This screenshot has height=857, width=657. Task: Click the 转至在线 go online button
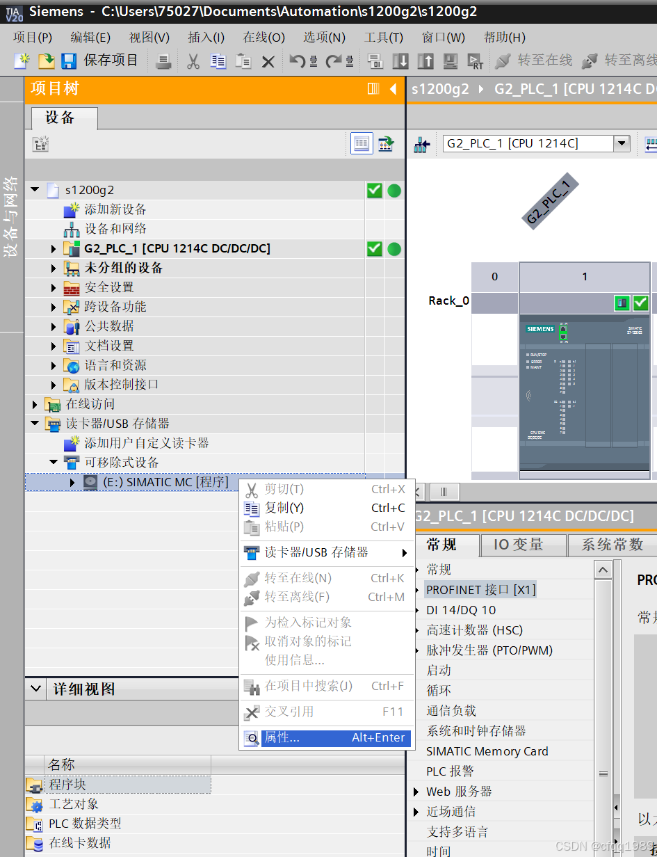click(535, 61)
